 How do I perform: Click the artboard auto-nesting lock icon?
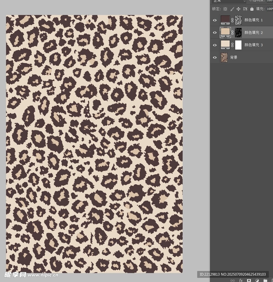pyautogui.click(x=245, y=9)
